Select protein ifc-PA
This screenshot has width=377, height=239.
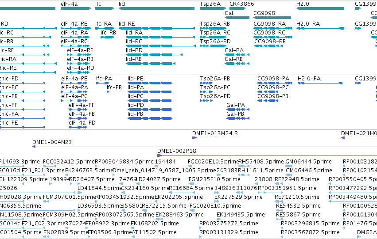click(x=103, y=83)
